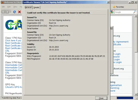138x100 pixels.
Task: Click the first Login link in sidebar
Action: pos(117,54)
